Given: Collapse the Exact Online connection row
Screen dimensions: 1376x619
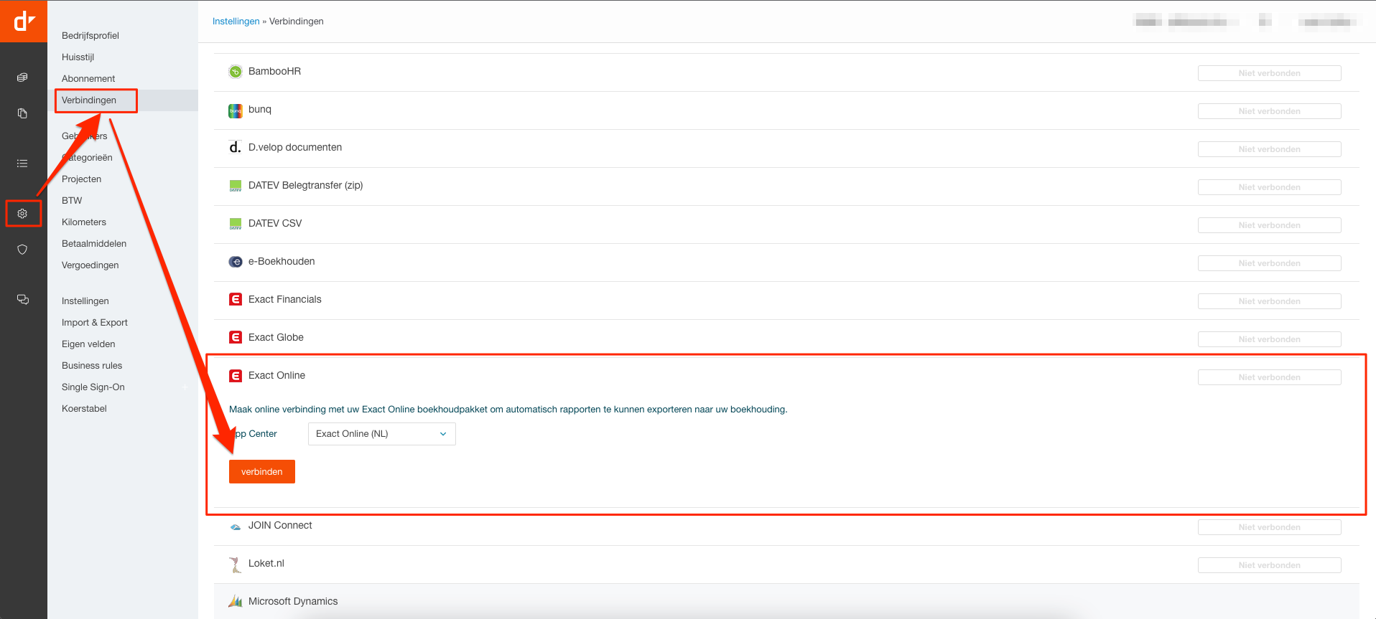Looking at the screenshot, I should 786,376.
